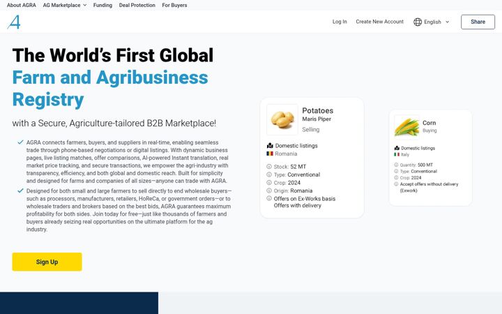Viewport: 502px width, 314px height.
Task: Click the info icon beside Stock
Action: (269, 167)
